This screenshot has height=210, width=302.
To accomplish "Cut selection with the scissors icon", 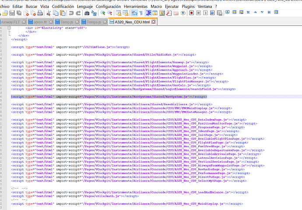I will (x=49, y=13).
